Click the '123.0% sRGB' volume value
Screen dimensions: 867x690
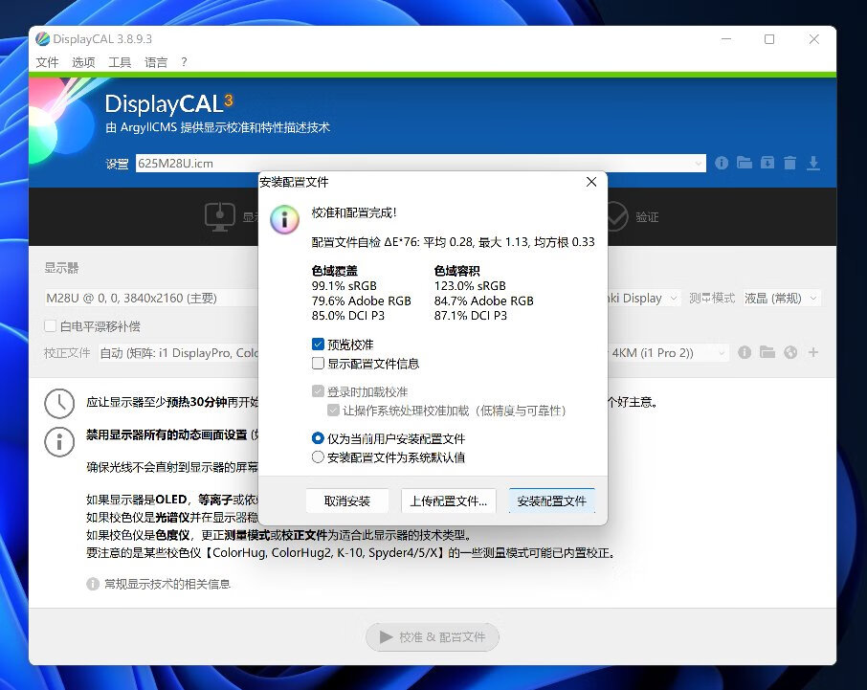[470, 286]
